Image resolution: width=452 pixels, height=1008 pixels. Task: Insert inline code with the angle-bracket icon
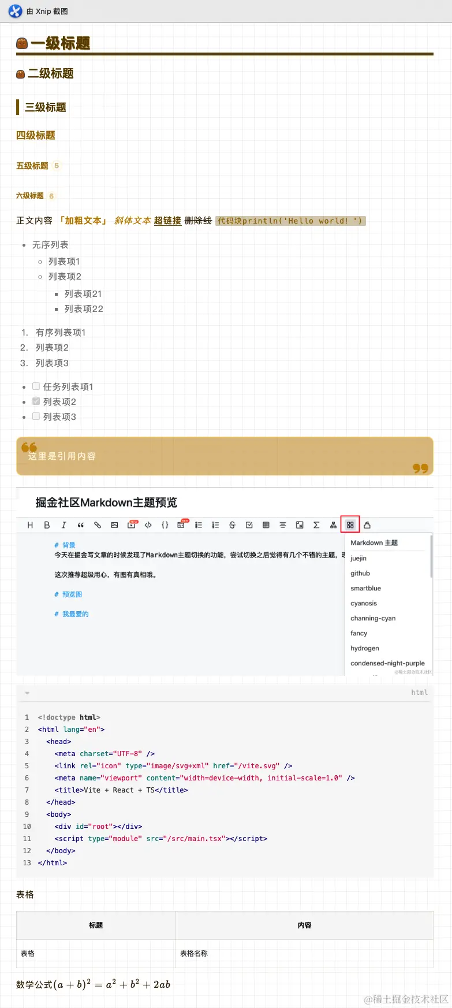click(x=148, y=525)
